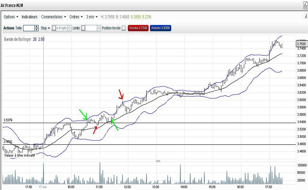Decrease Limite value with the down arrow

tap(99, 29)
